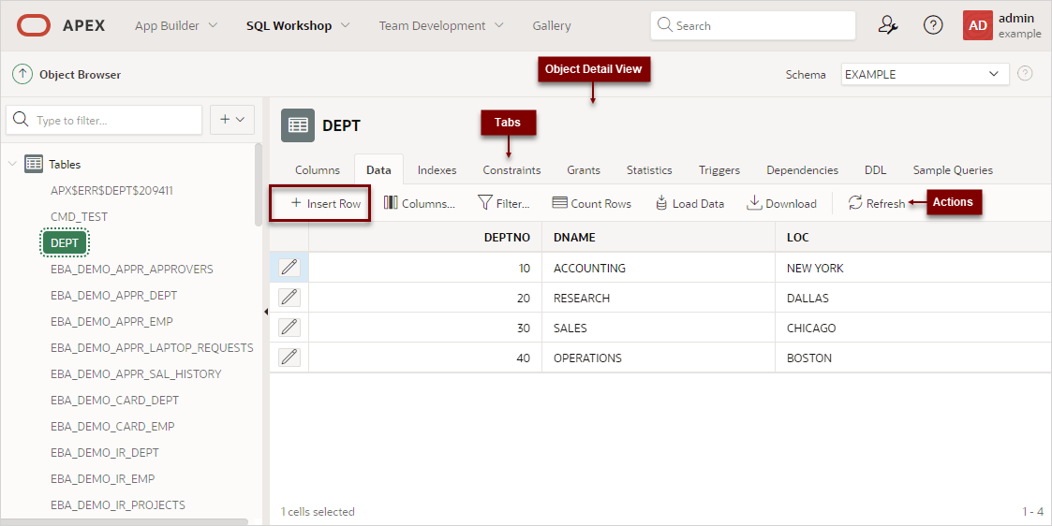This screenshot has width=1052, height=526.
Task: Select the EBA_DEMO_APPR_DEPT table
Action: 114,295
